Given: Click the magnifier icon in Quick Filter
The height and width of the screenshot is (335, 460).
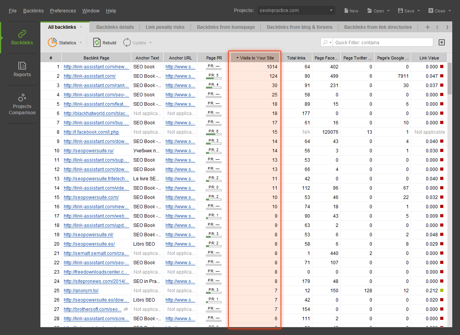Looking at the screenshot, I should (x=325, y=42).
